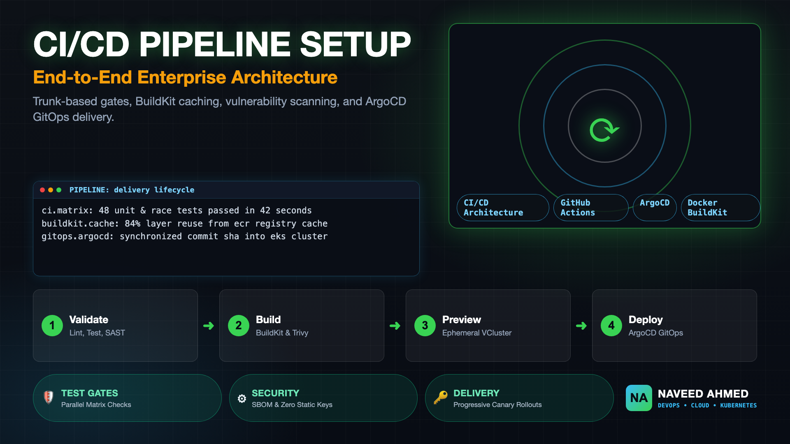Click arrow between Preview and Deploy
The image size is (790, 444).
click(581, 326)
